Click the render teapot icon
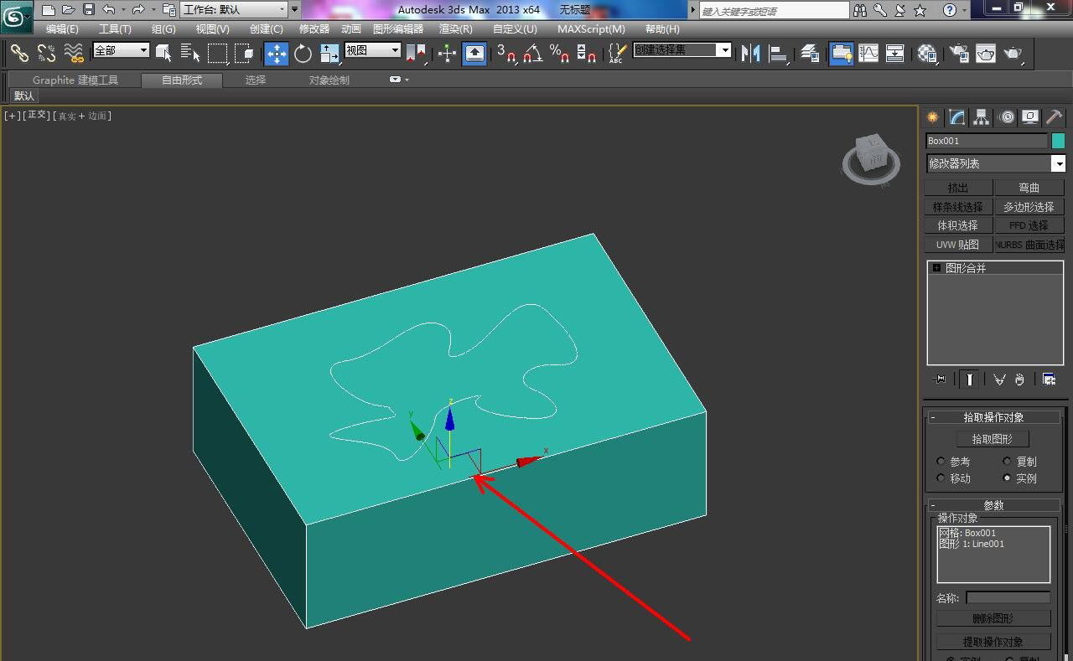The image size is (1073, 661). pyautogui.click(x=1013, y=54)
